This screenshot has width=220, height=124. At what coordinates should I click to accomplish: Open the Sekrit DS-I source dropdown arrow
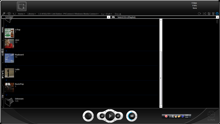(217, 17)
